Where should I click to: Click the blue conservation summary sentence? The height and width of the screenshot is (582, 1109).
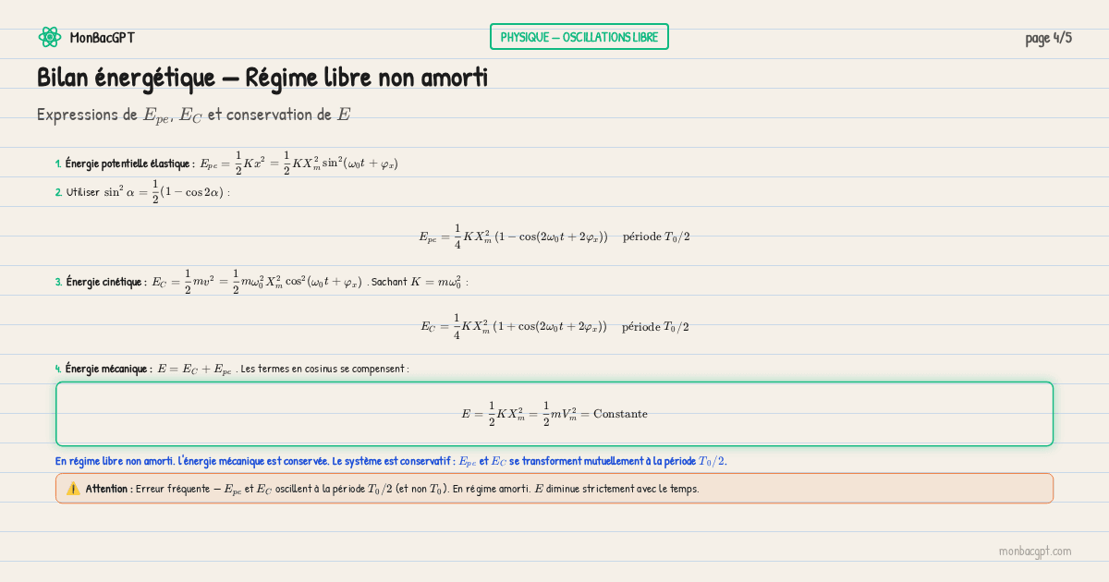point(390,461)
